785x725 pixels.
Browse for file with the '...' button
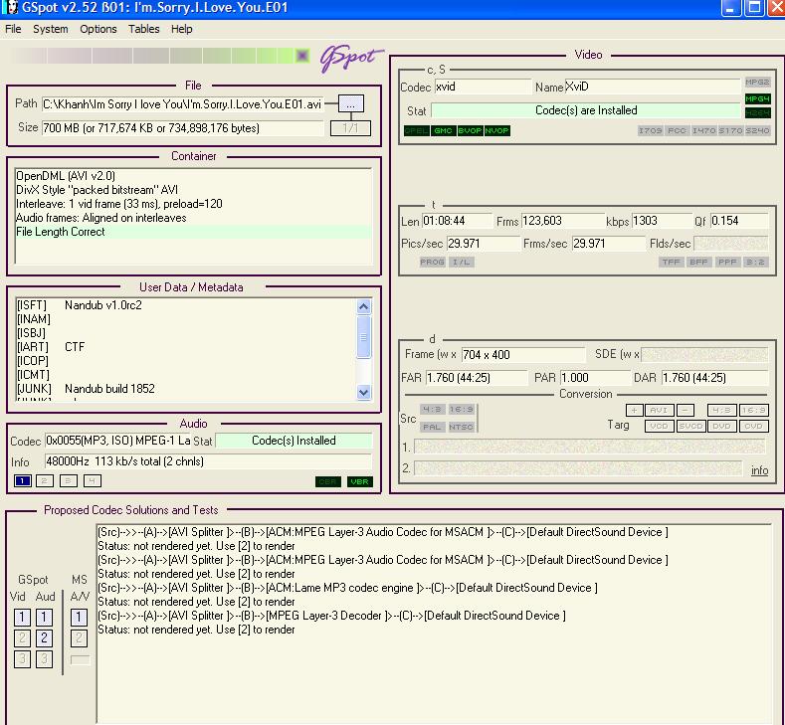click(351, 104)
